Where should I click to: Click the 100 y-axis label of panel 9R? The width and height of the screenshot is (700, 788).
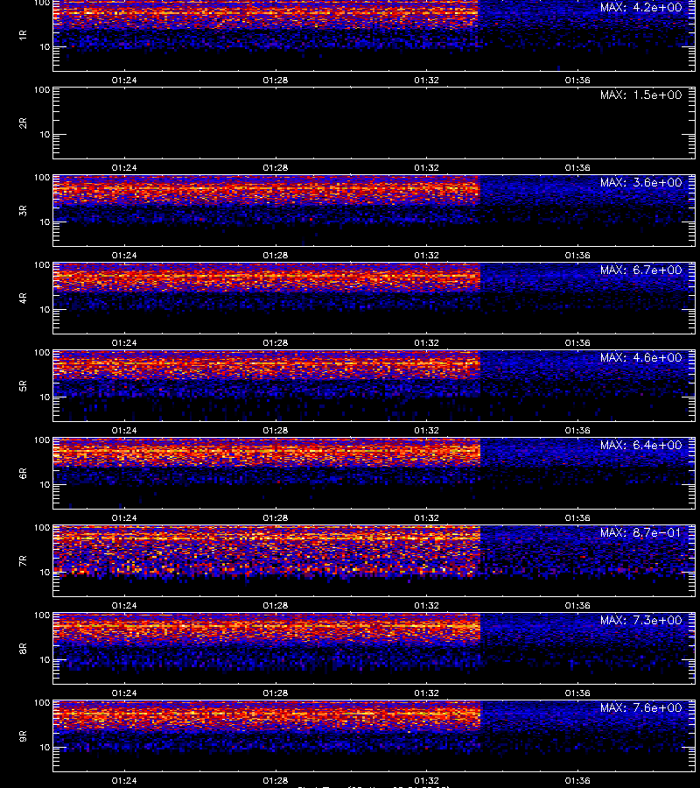pyautogui.click(x=42, y=702)
